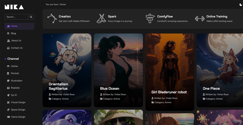Open the Home menu item
This screenshot has height=125, width=243.
pyautogui.click(x=19, y=26)
